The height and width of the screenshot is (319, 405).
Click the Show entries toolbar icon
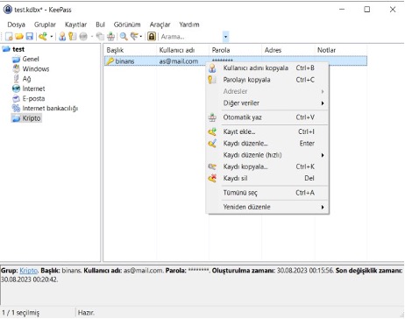(x=134, y=37)
